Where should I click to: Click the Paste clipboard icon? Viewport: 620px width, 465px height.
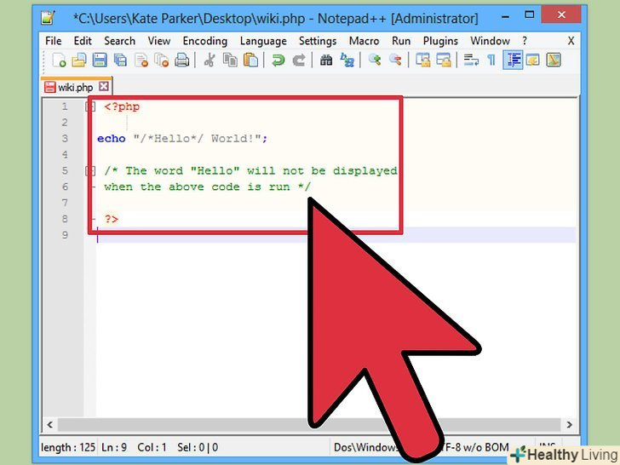(x=250, y=60)
